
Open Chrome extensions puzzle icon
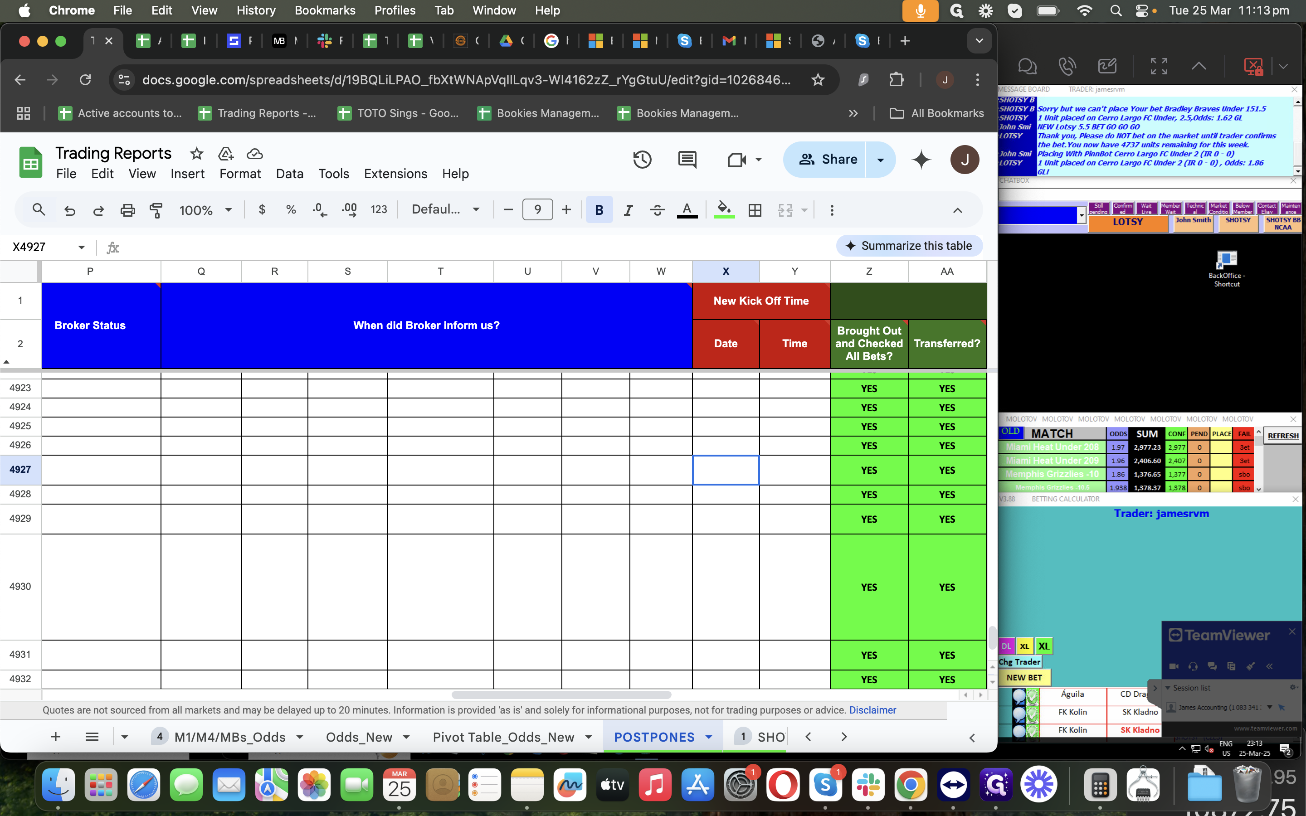click(x=896, y=80)
